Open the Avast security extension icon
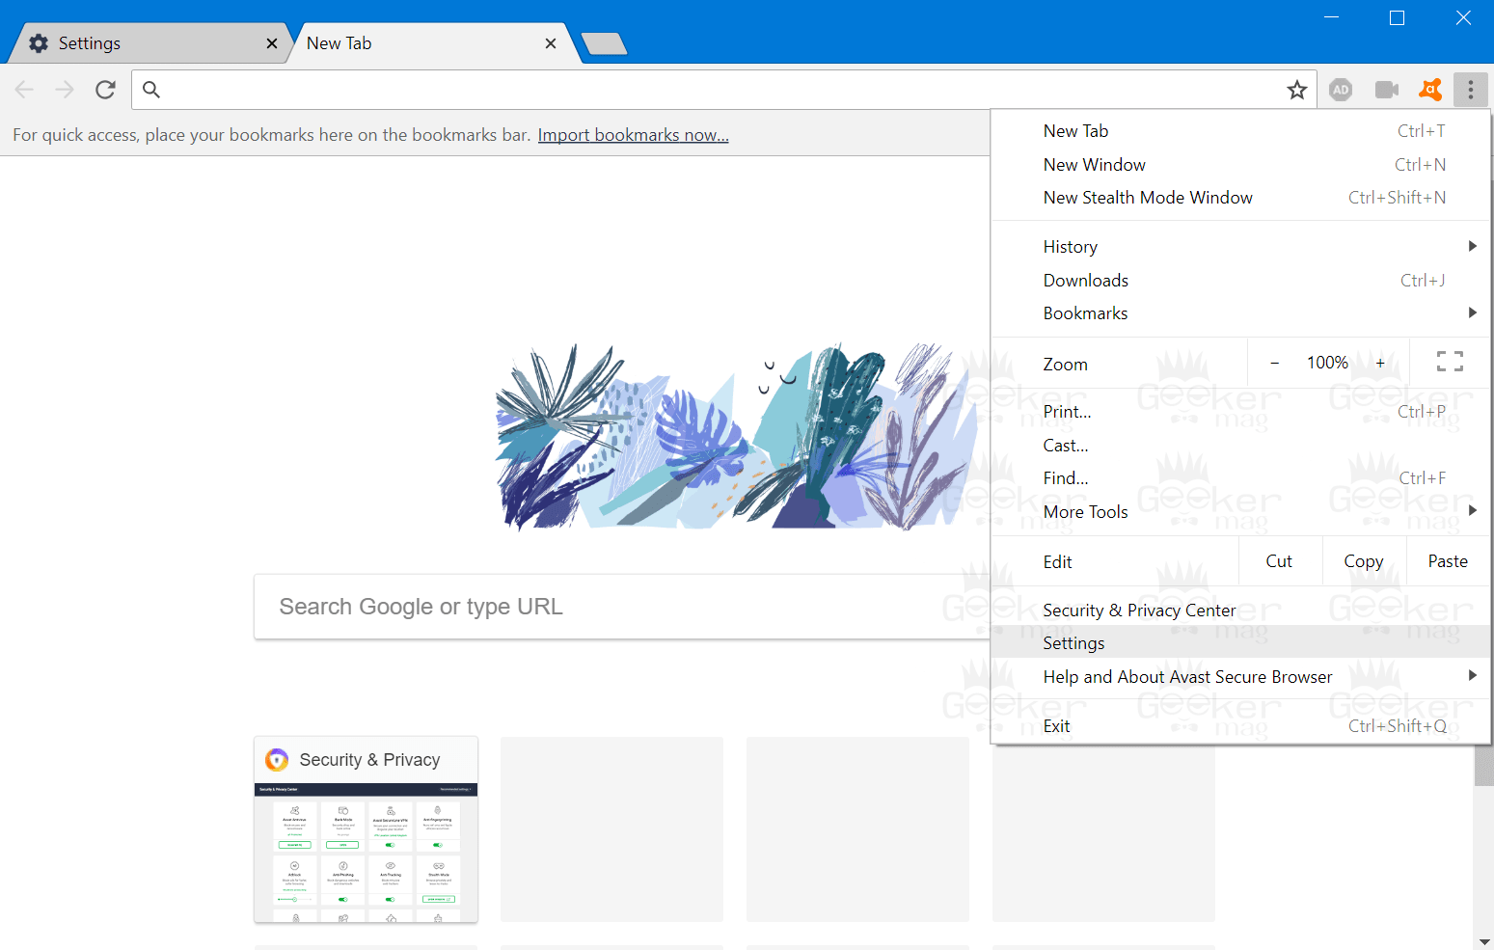 coord(1430,90)
